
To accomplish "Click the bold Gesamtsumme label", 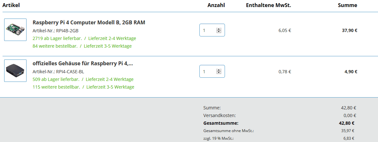I will click(221, 123).
